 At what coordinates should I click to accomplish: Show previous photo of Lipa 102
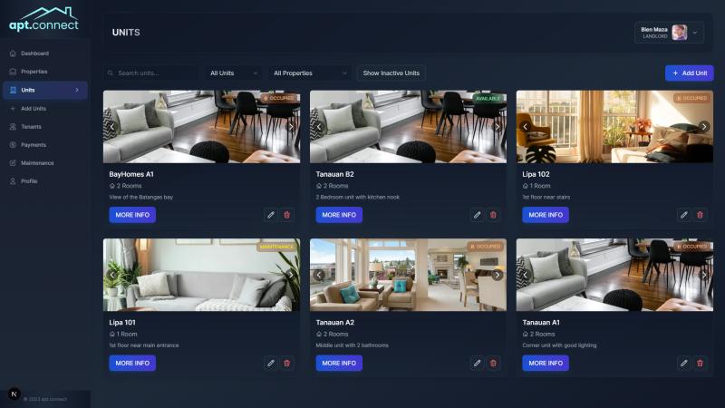click(x=526, y=126)
